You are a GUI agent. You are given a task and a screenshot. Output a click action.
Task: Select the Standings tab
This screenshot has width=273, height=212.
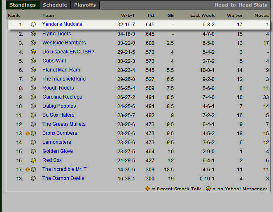pyautogui.click(x=23, y=5)
